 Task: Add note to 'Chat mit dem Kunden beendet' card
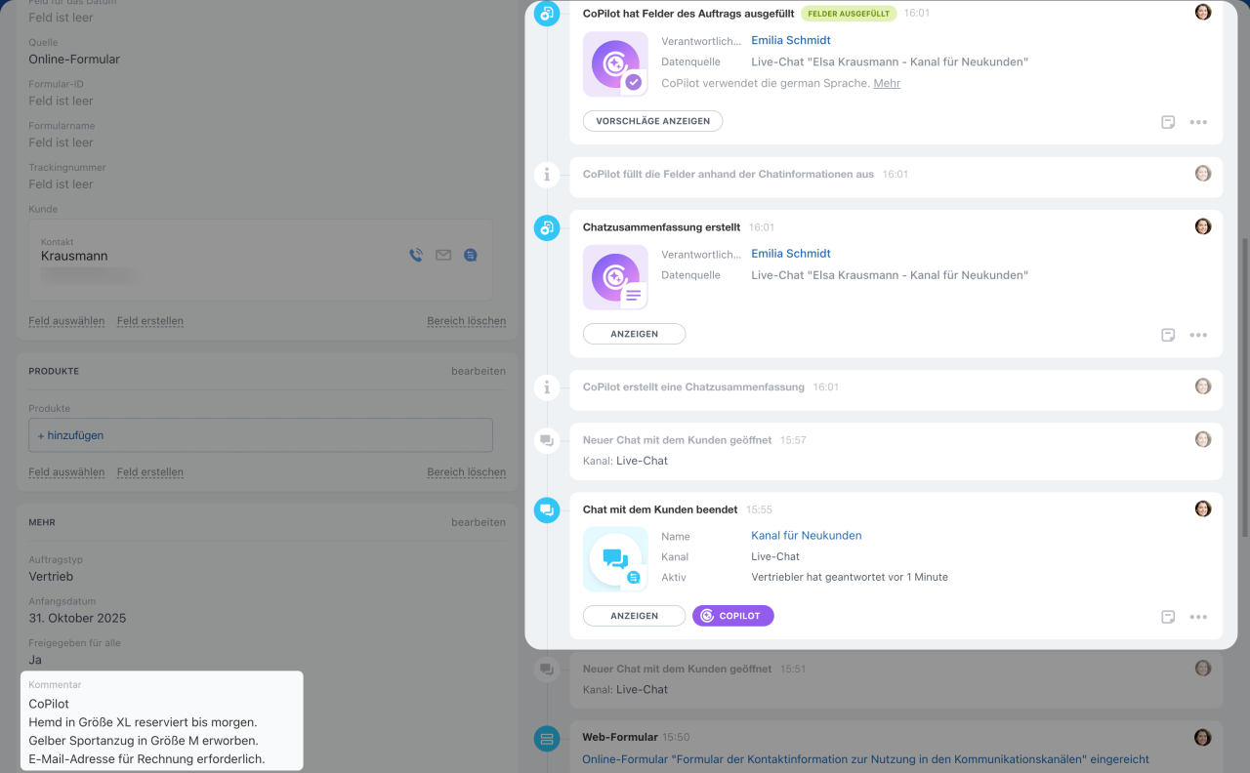pos(1168,617)
